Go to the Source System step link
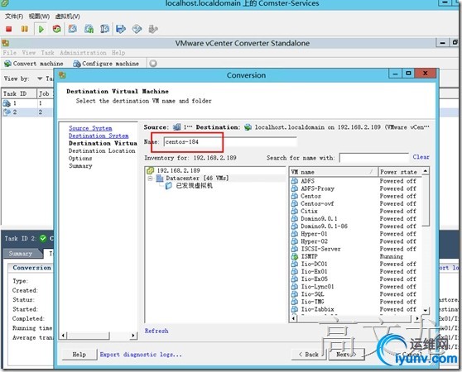Screen dimensions: 462x372 pos(90,128)
